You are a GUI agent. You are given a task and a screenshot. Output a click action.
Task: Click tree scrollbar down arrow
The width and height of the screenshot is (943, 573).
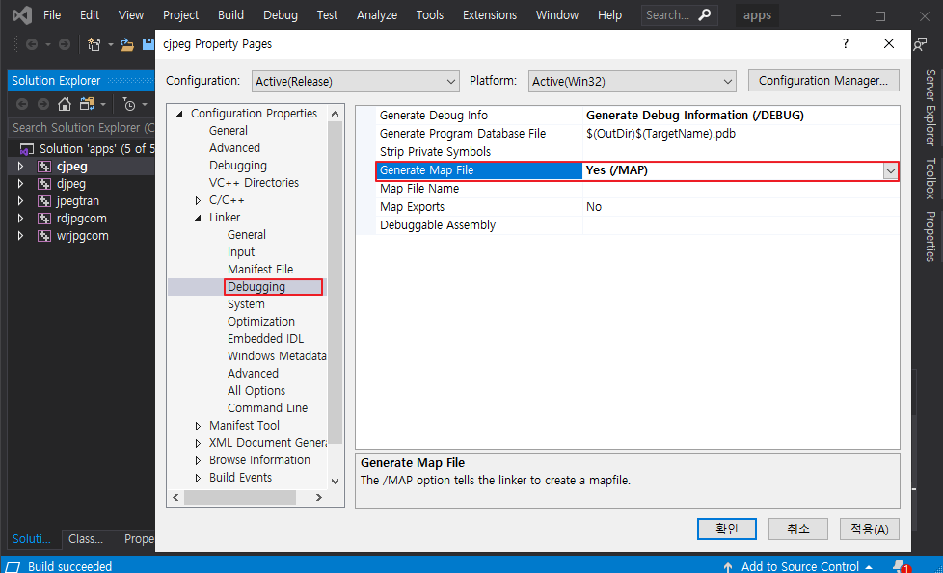point(335,482)
